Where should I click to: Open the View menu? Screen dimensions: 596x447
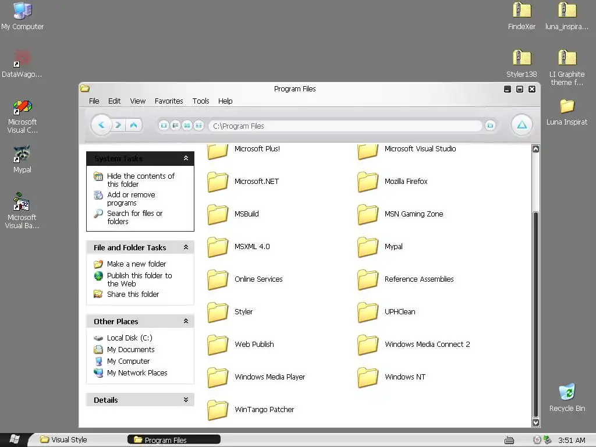pos(137,101)
